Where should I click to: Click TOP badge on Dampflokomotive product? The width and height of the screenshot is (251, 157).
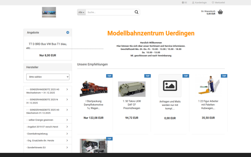[x=109, y=76]
